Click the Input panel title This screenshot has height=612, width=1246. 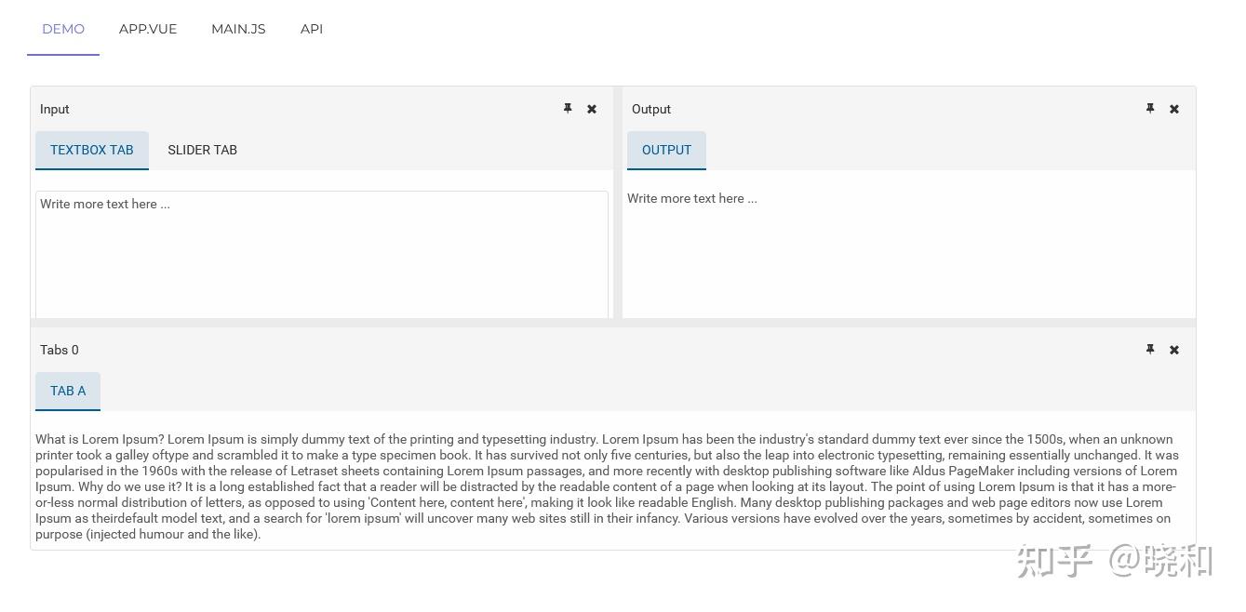[x=55, y=109]
